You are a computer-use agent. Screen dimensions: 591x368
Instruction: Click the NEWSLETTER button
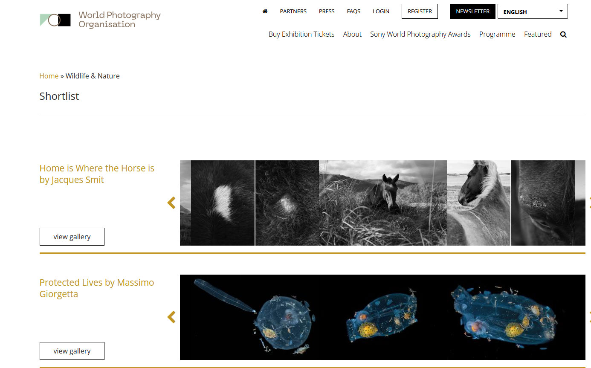pos(473,12)
